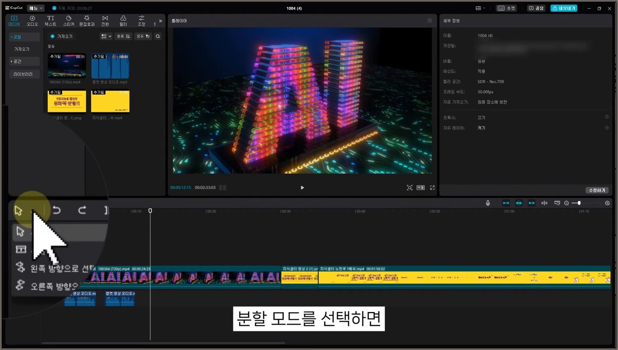Click the Free layer (자유 레이어) help icon
Screen dimensions: 618x350
click(607, 128)
